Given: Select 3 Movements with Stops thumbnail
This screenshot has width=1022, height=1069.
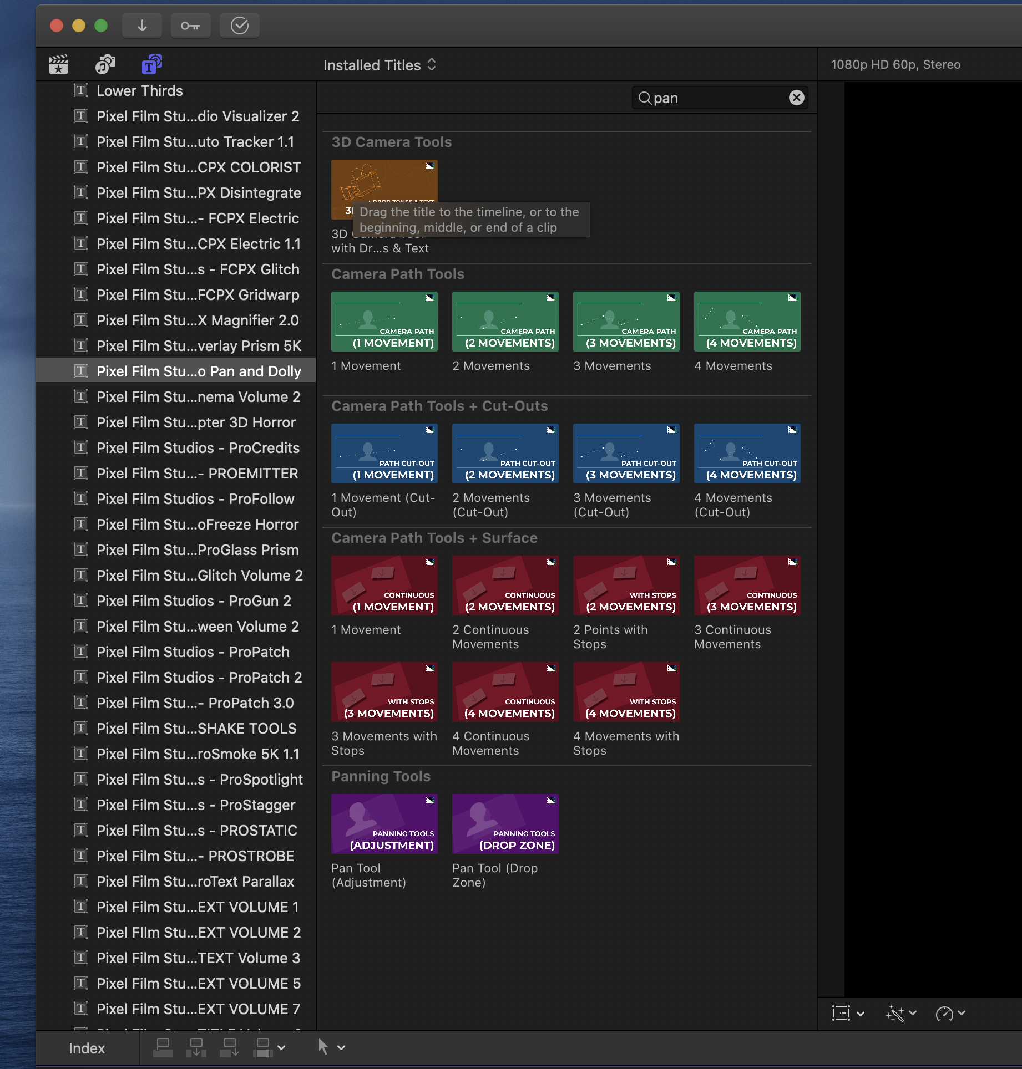Looking at the screenshot, I should tap(384, 692).
